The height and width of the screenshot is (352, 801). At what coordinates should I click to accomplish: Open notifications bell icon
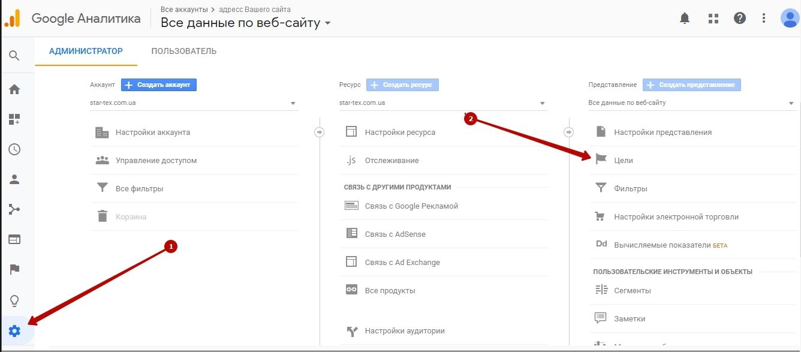click(685, 18)
